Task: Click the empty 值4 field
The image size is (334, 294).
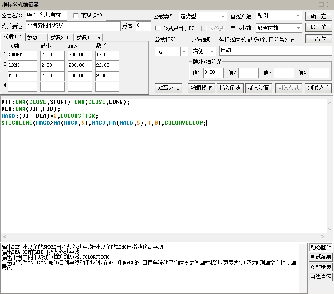Action: pos(319,73)
